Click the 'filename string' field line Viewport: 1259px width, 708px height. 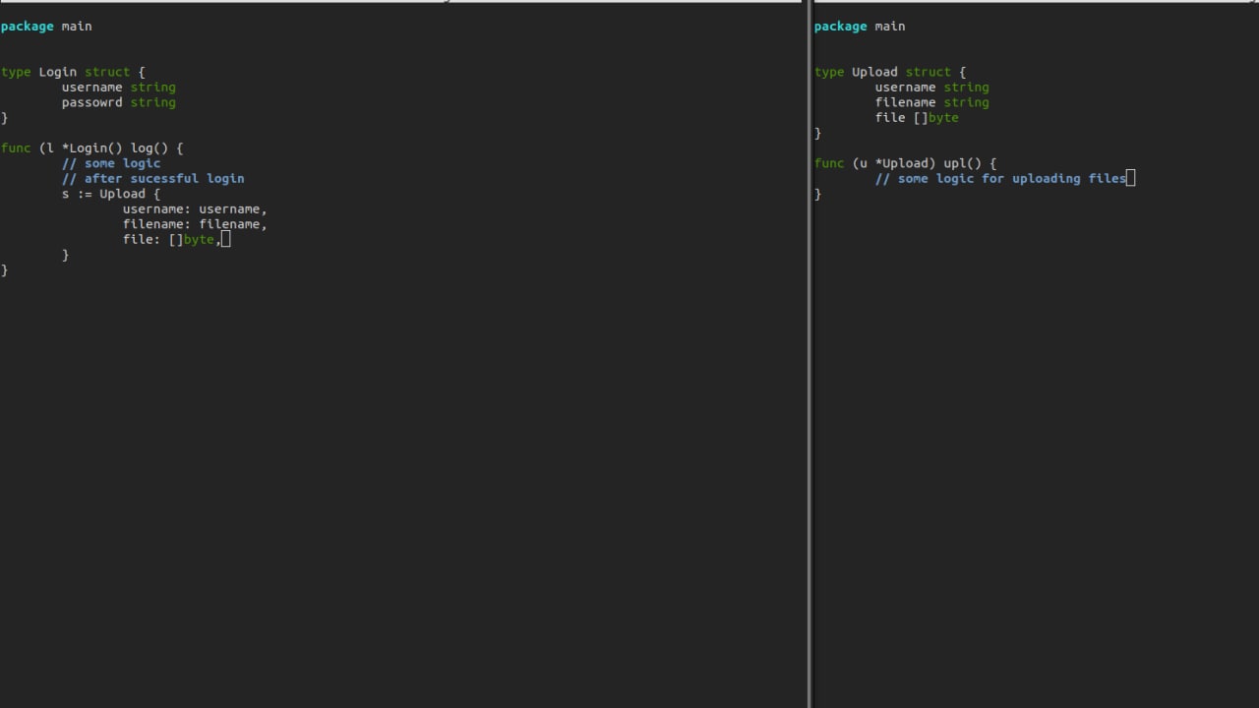click(932, 102)
